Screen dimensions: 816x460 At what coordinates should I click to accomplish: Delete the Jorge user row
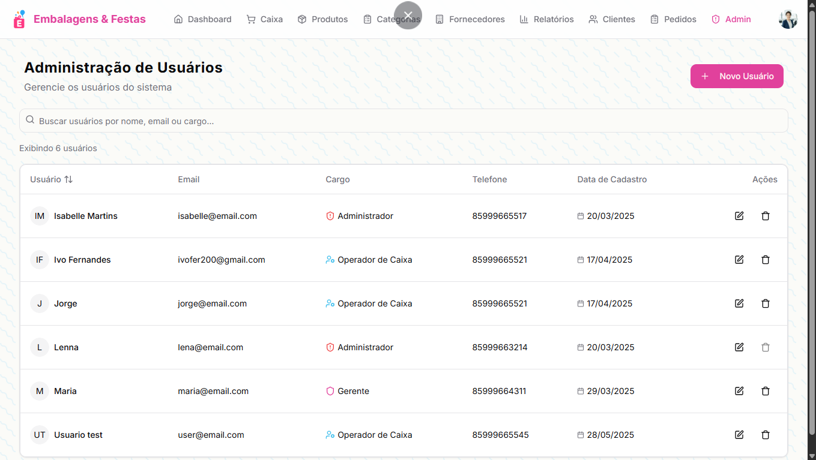pos(766,303)
